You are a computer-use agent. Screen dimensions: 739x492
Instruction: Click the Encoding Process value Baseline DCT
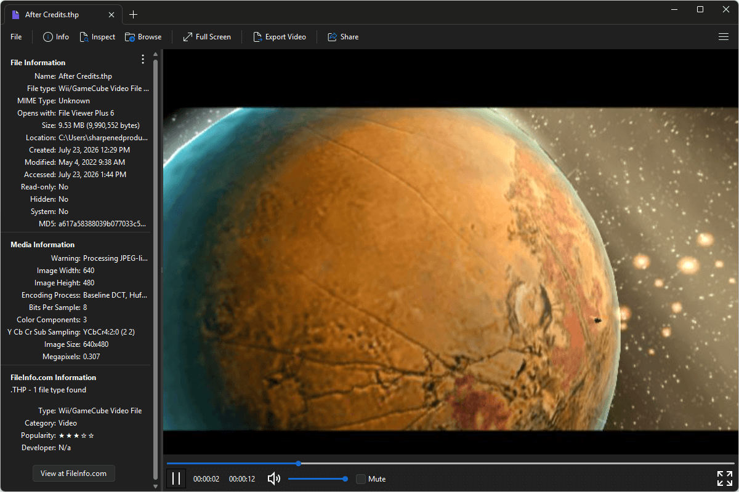point(115,295)
